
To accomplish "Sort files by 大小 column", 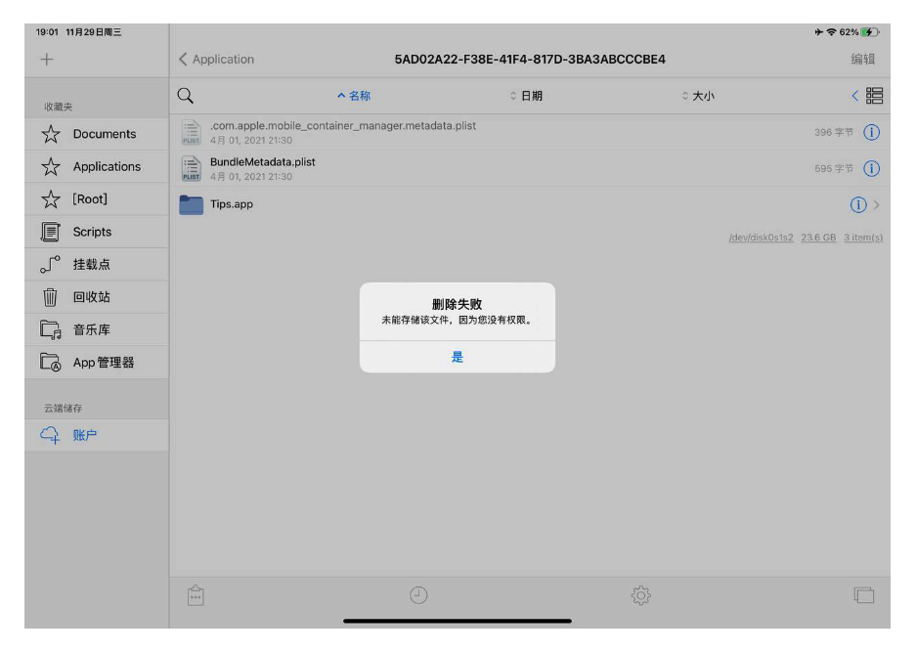I will [x=698, y=96].
